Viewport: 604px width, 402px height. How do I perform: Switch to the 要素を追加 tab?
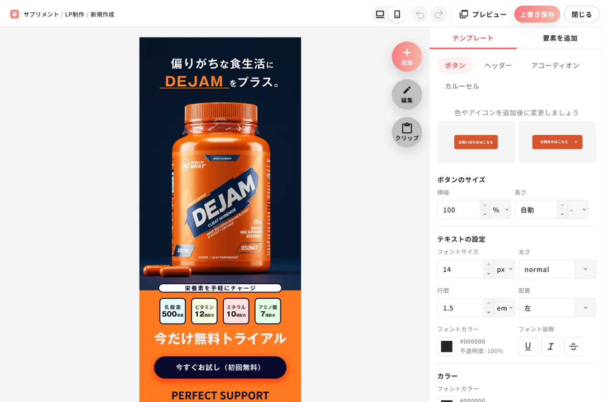[x=560, y=38]
